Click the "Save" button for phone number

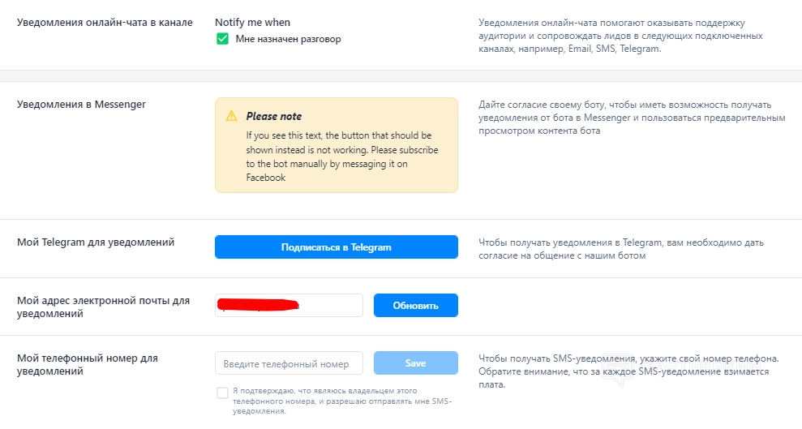(415, 363)
